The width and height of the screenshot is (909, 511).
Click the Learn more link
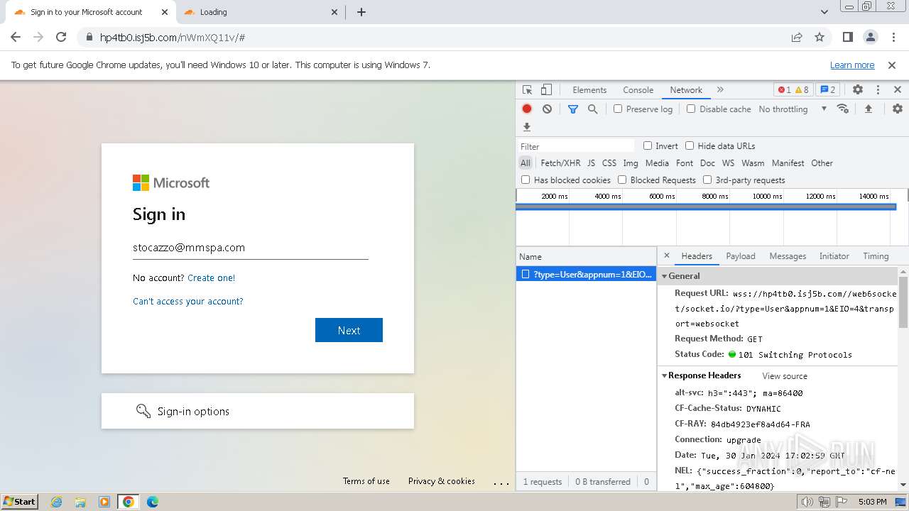coord(852,65)
